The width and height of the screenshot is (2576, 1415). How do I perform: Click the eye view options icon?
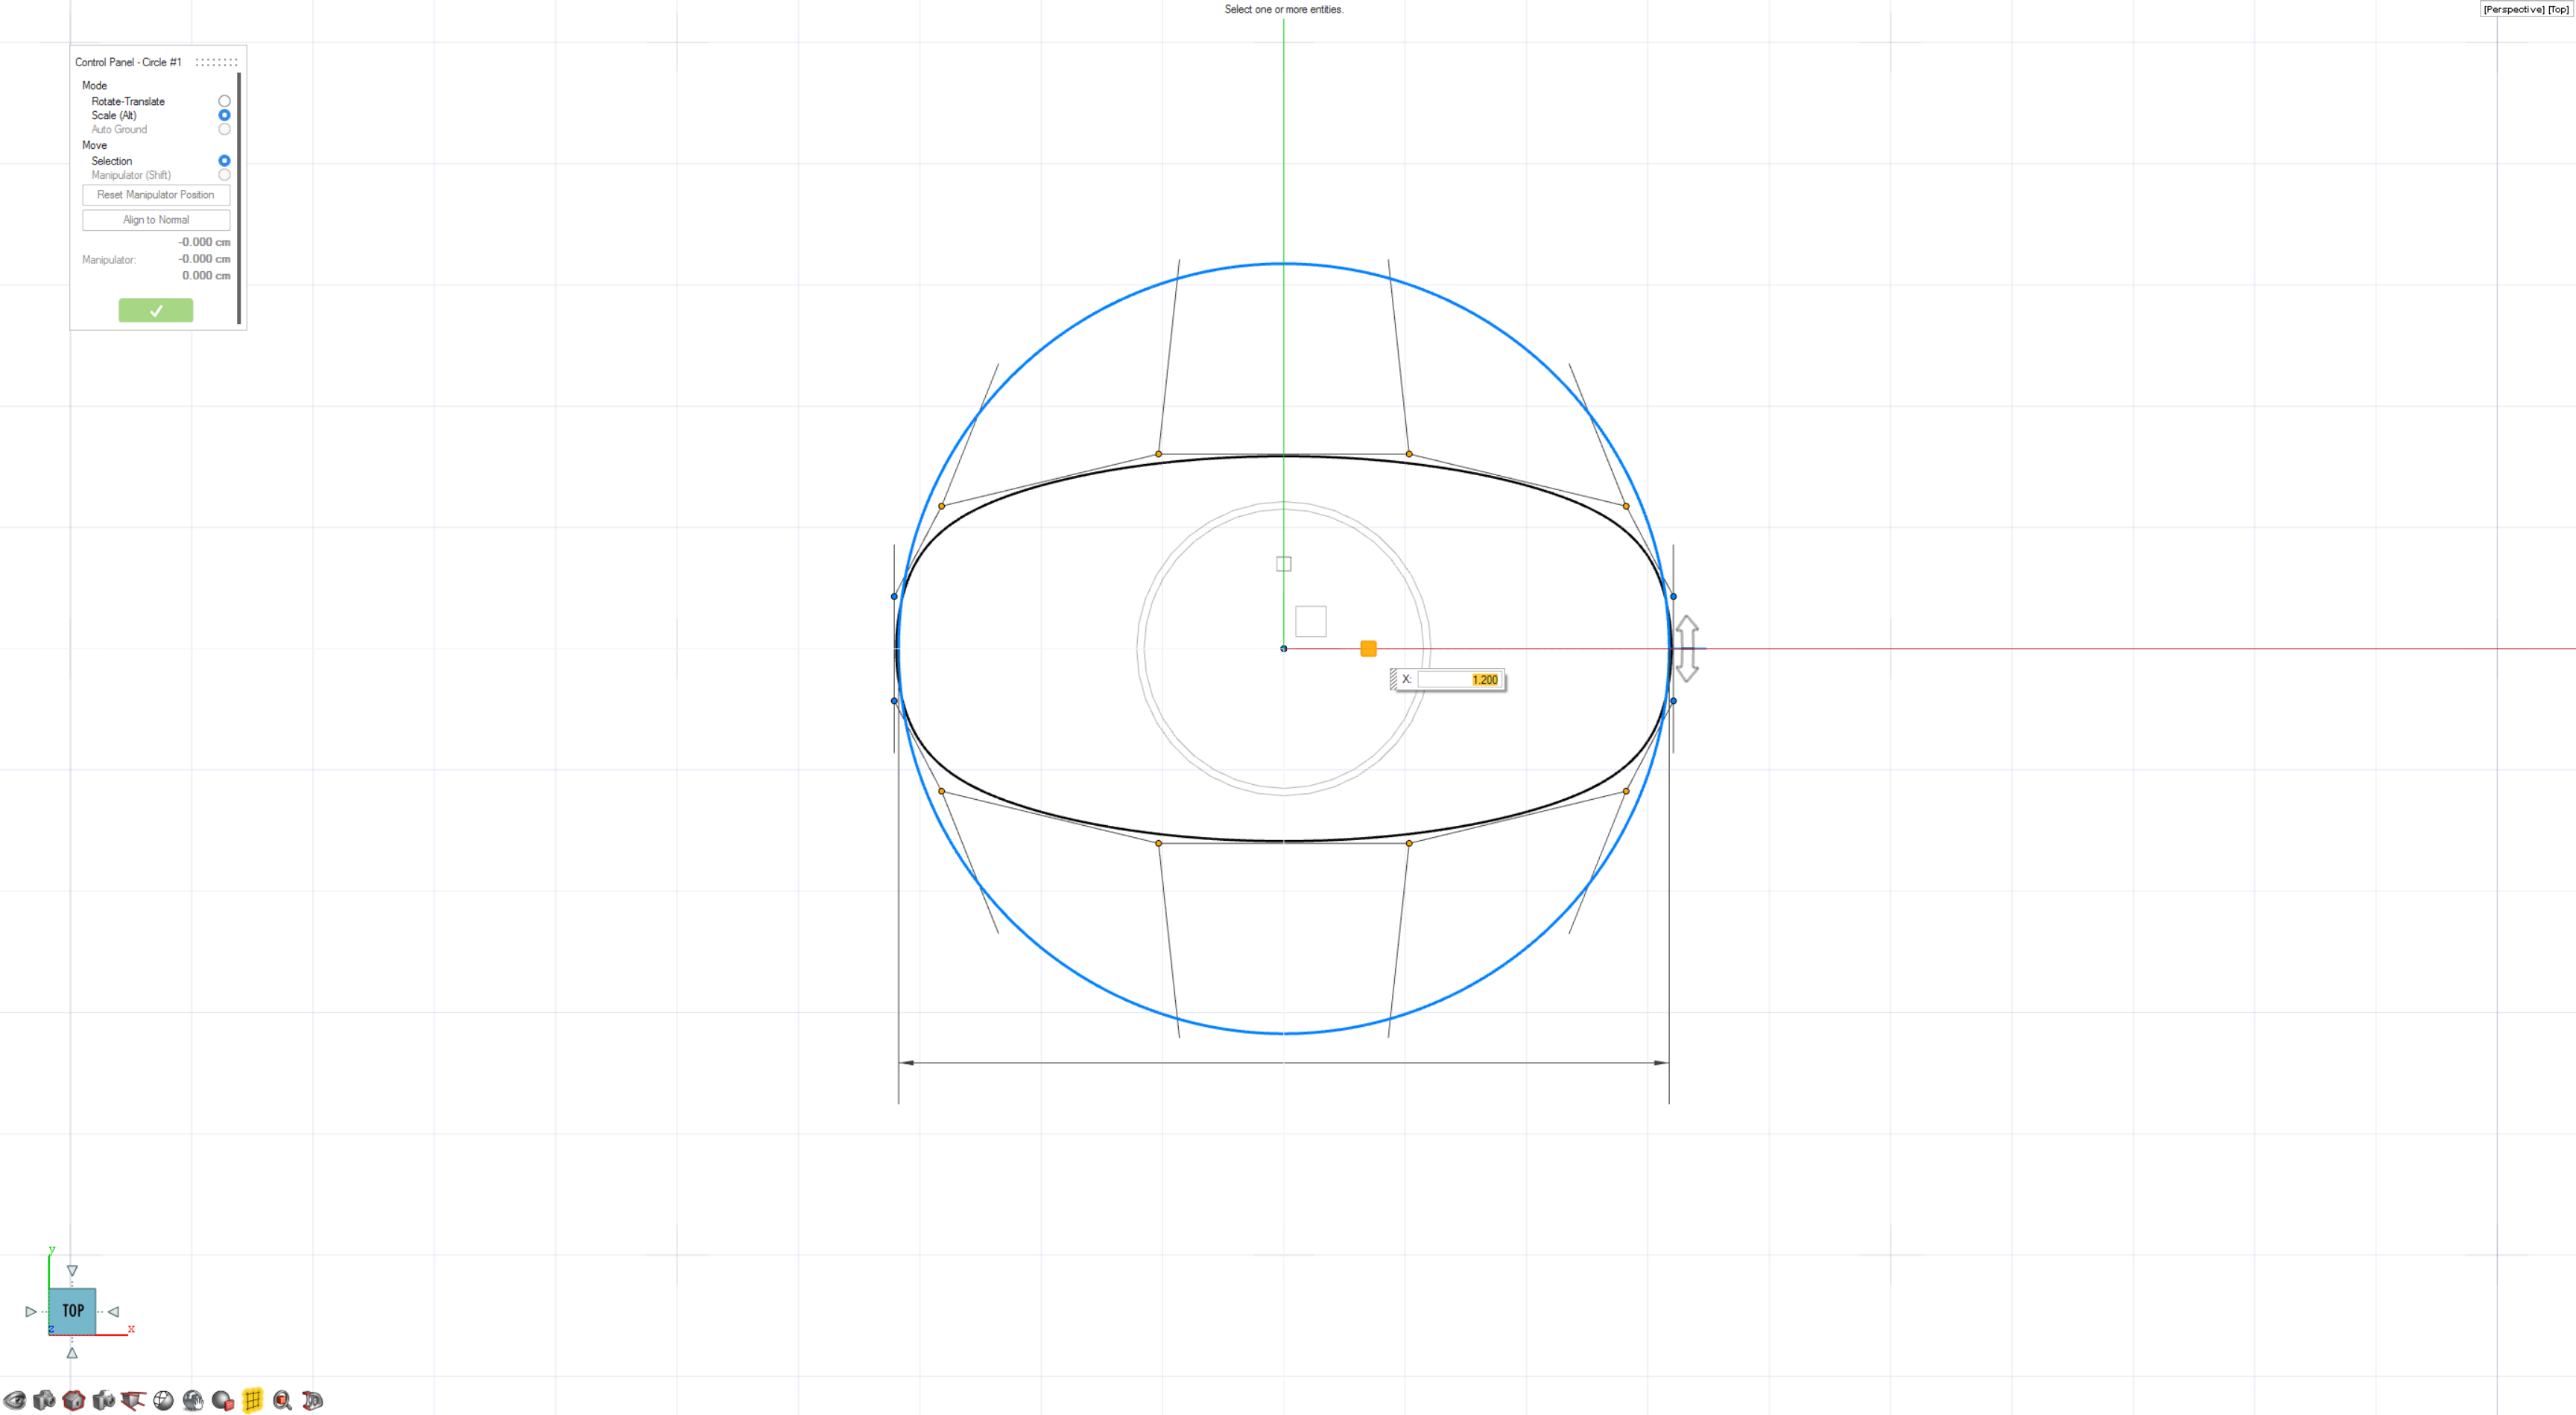point(14,1400)
